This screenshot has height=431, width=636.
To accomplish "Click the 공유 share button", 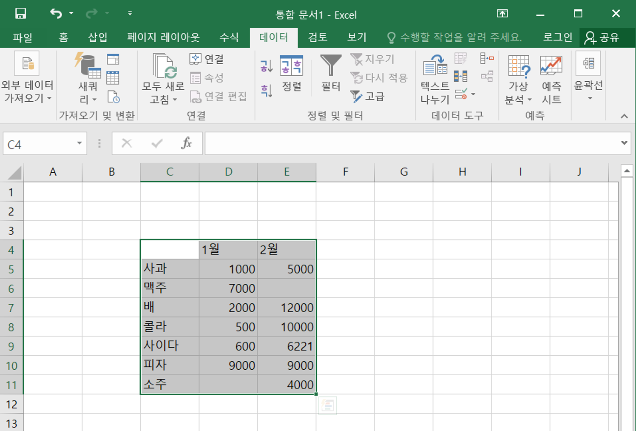I will [x=602, y=37].
